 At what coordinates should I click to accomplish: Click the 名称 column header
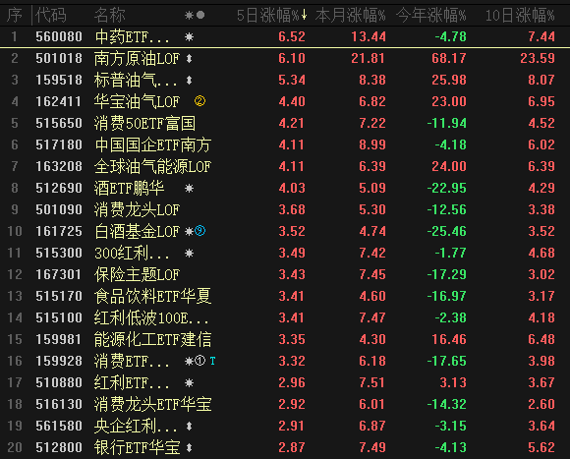[109, 16]
